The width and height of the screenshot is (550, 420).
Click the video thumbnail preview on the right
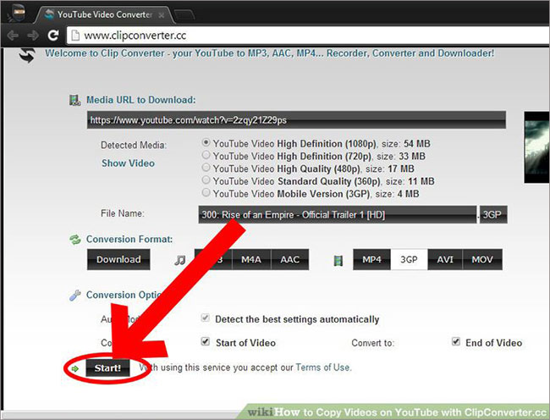(537, 147)
